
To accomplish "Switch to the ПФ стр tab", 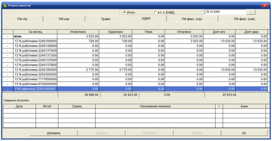I will [x=22, y=19].
